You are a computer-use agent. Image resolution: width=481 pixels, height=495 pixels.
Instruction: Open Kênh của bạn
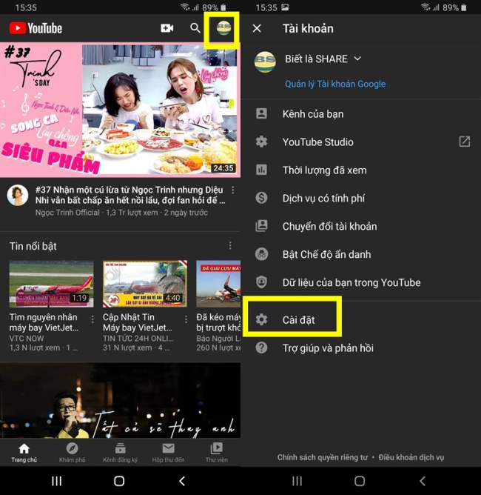pos(360,114)
